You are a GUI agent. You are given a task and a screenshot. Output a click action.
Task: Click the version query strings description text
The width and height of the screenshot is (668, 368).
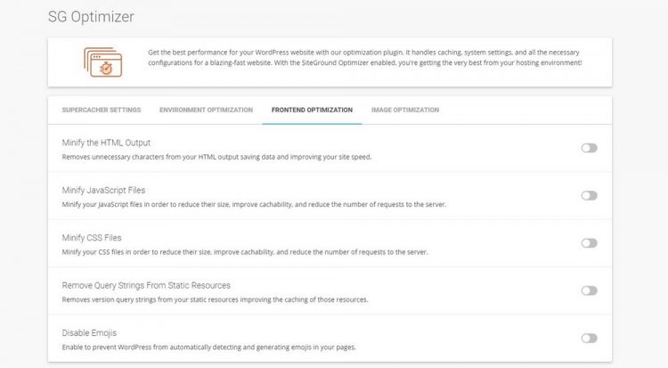coord(215,299)
